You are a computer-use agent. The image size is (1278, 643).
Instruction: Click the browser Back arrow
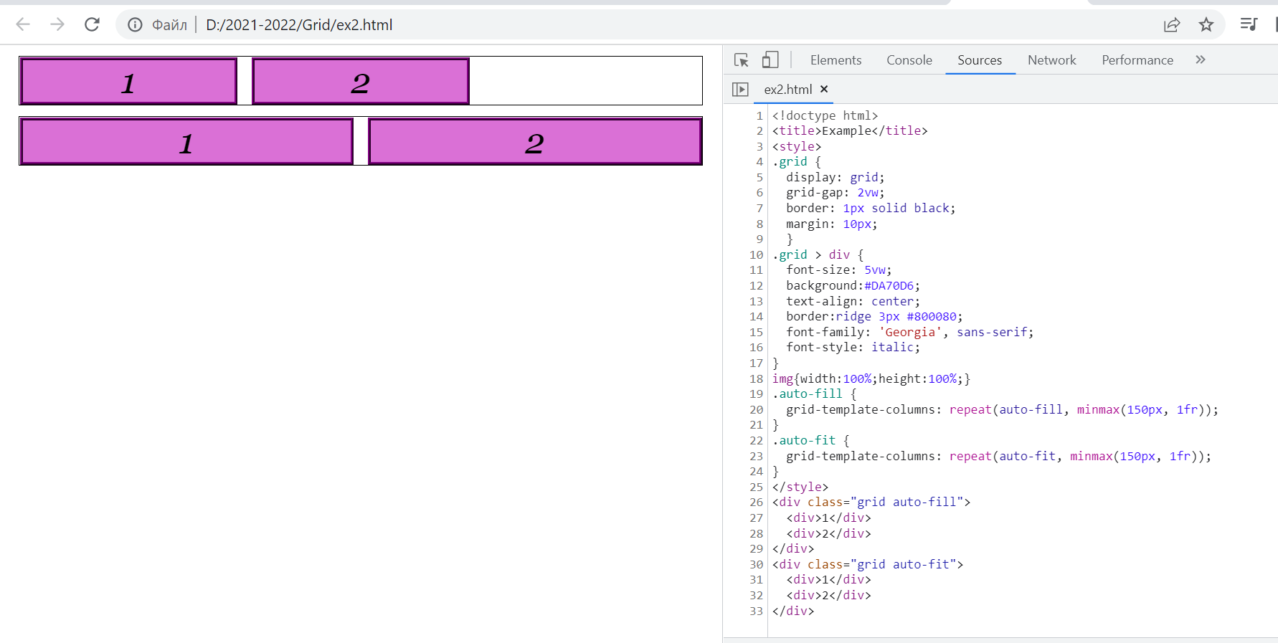(x=23, y=24)
